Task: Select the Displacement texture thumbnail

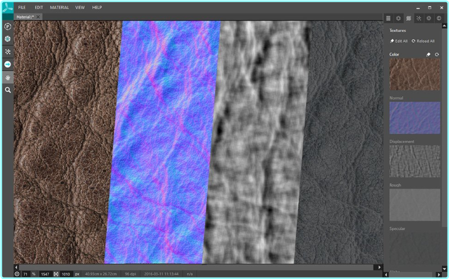Action: click(415, 161)
